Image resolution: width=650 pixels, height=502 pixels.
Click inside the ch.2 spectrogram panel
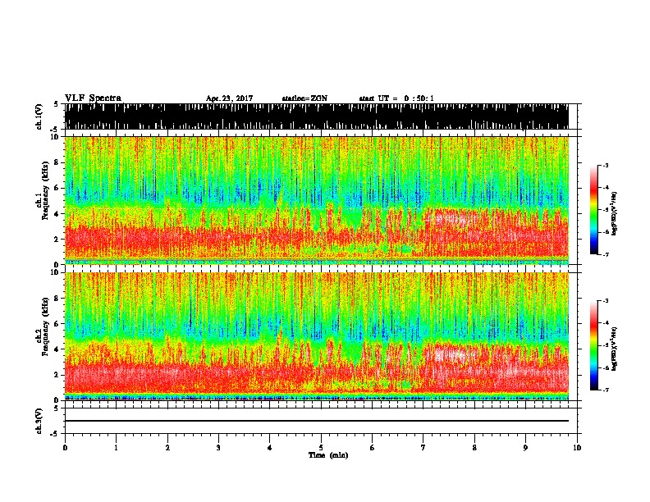[x=316, y=336]
